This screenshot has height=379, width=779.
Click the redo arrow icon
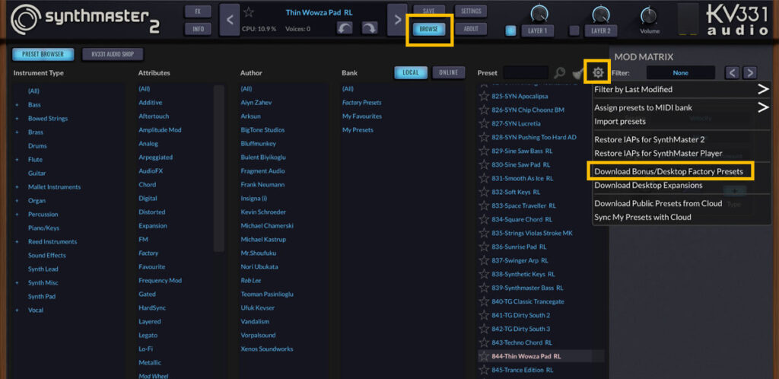[369, 28]
